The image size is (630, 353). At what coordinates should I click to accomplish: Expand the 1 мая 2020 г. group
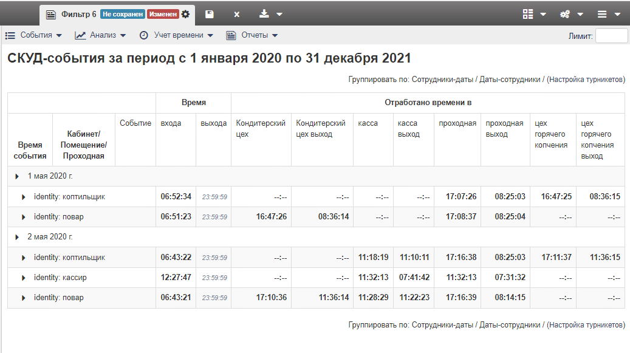[18, 176]
